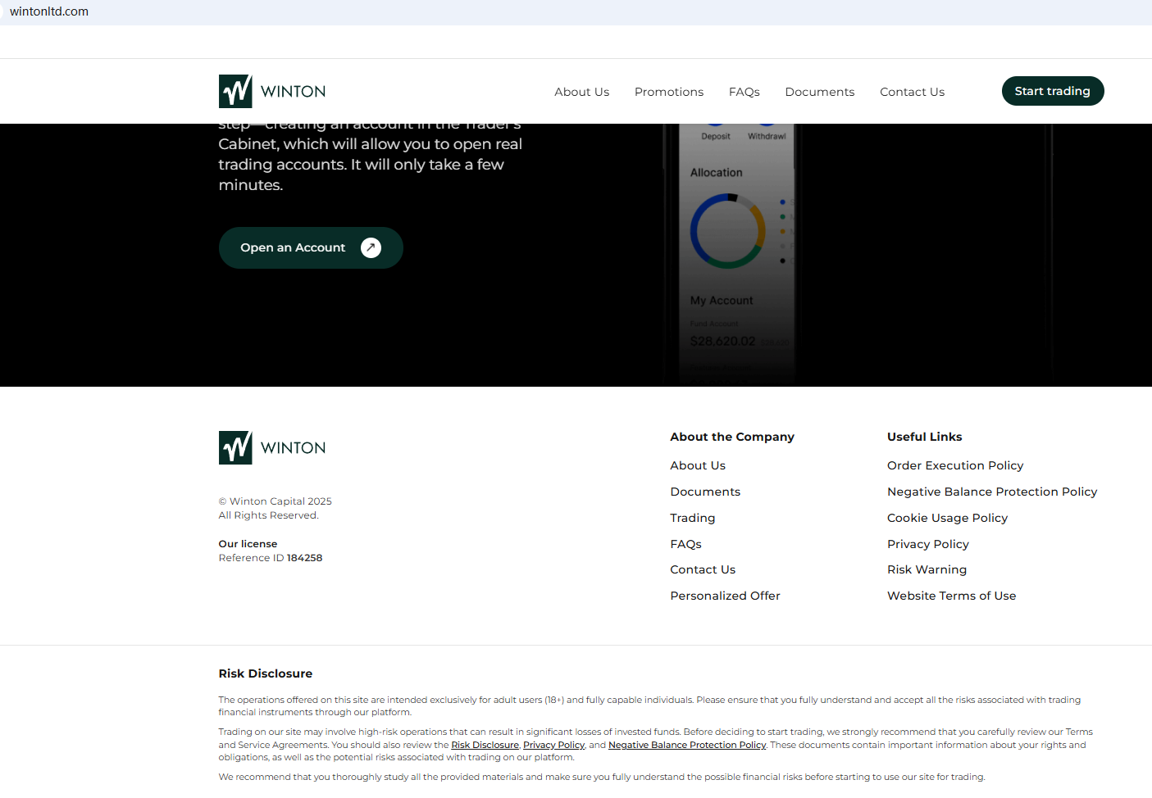Image resolution: width=1152 pixels, height=798 pixels.
Task: Open Website Terms of Use link
Action: point(951,596)
